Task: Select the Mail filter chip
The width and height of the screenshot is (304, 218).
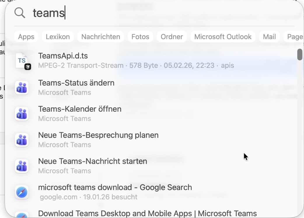Action: (269, 37)
